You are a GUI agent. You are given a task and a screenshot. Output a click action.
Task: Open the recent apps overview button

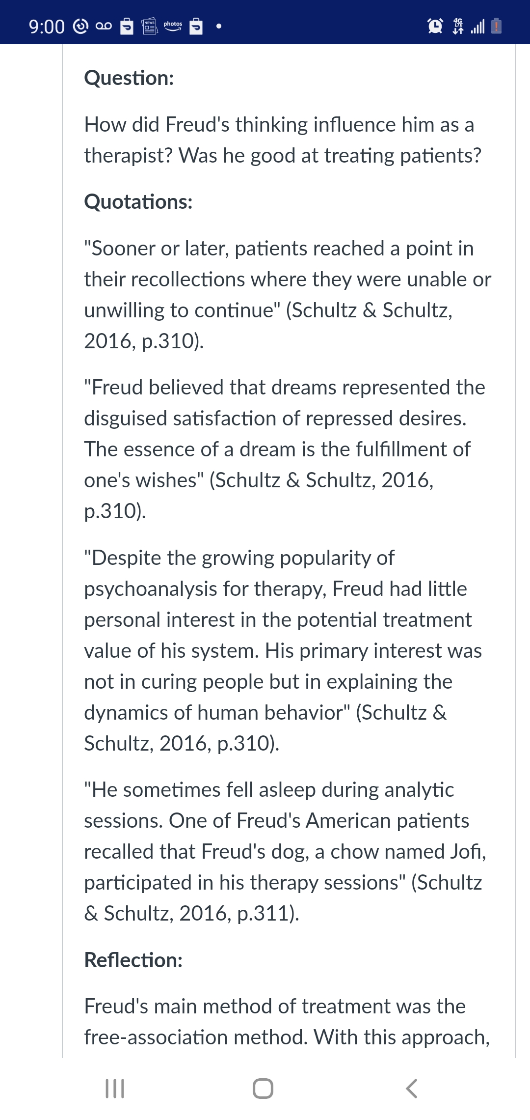(115, 1089)
